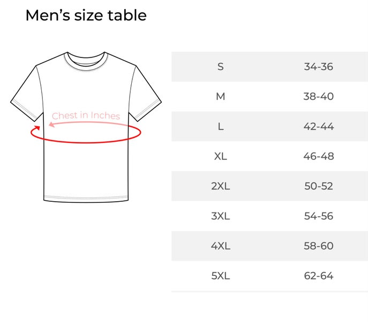Select the 3XL size label
Screen dimensions: 368x322
[221, 216]
